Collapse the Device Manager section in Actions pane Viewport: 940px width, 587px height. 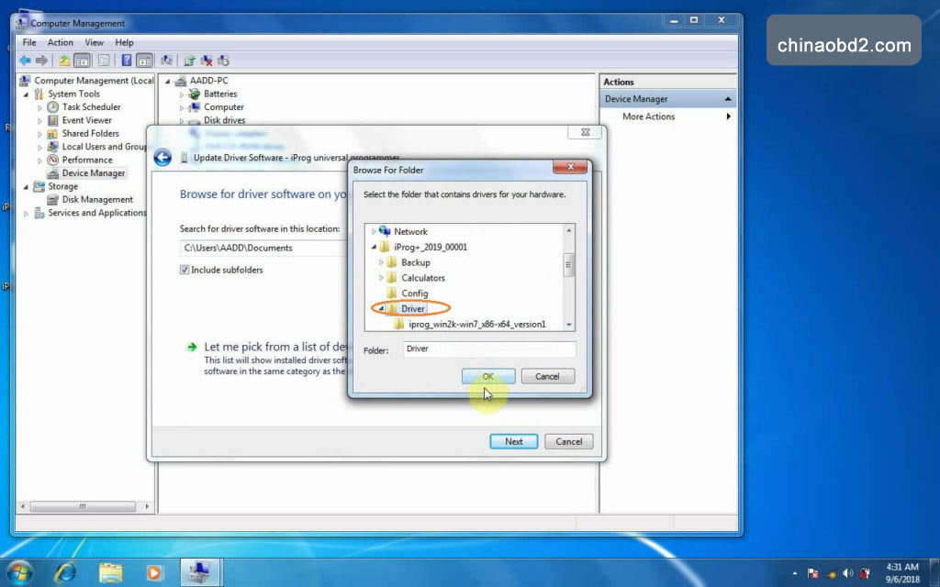point(728,99)
